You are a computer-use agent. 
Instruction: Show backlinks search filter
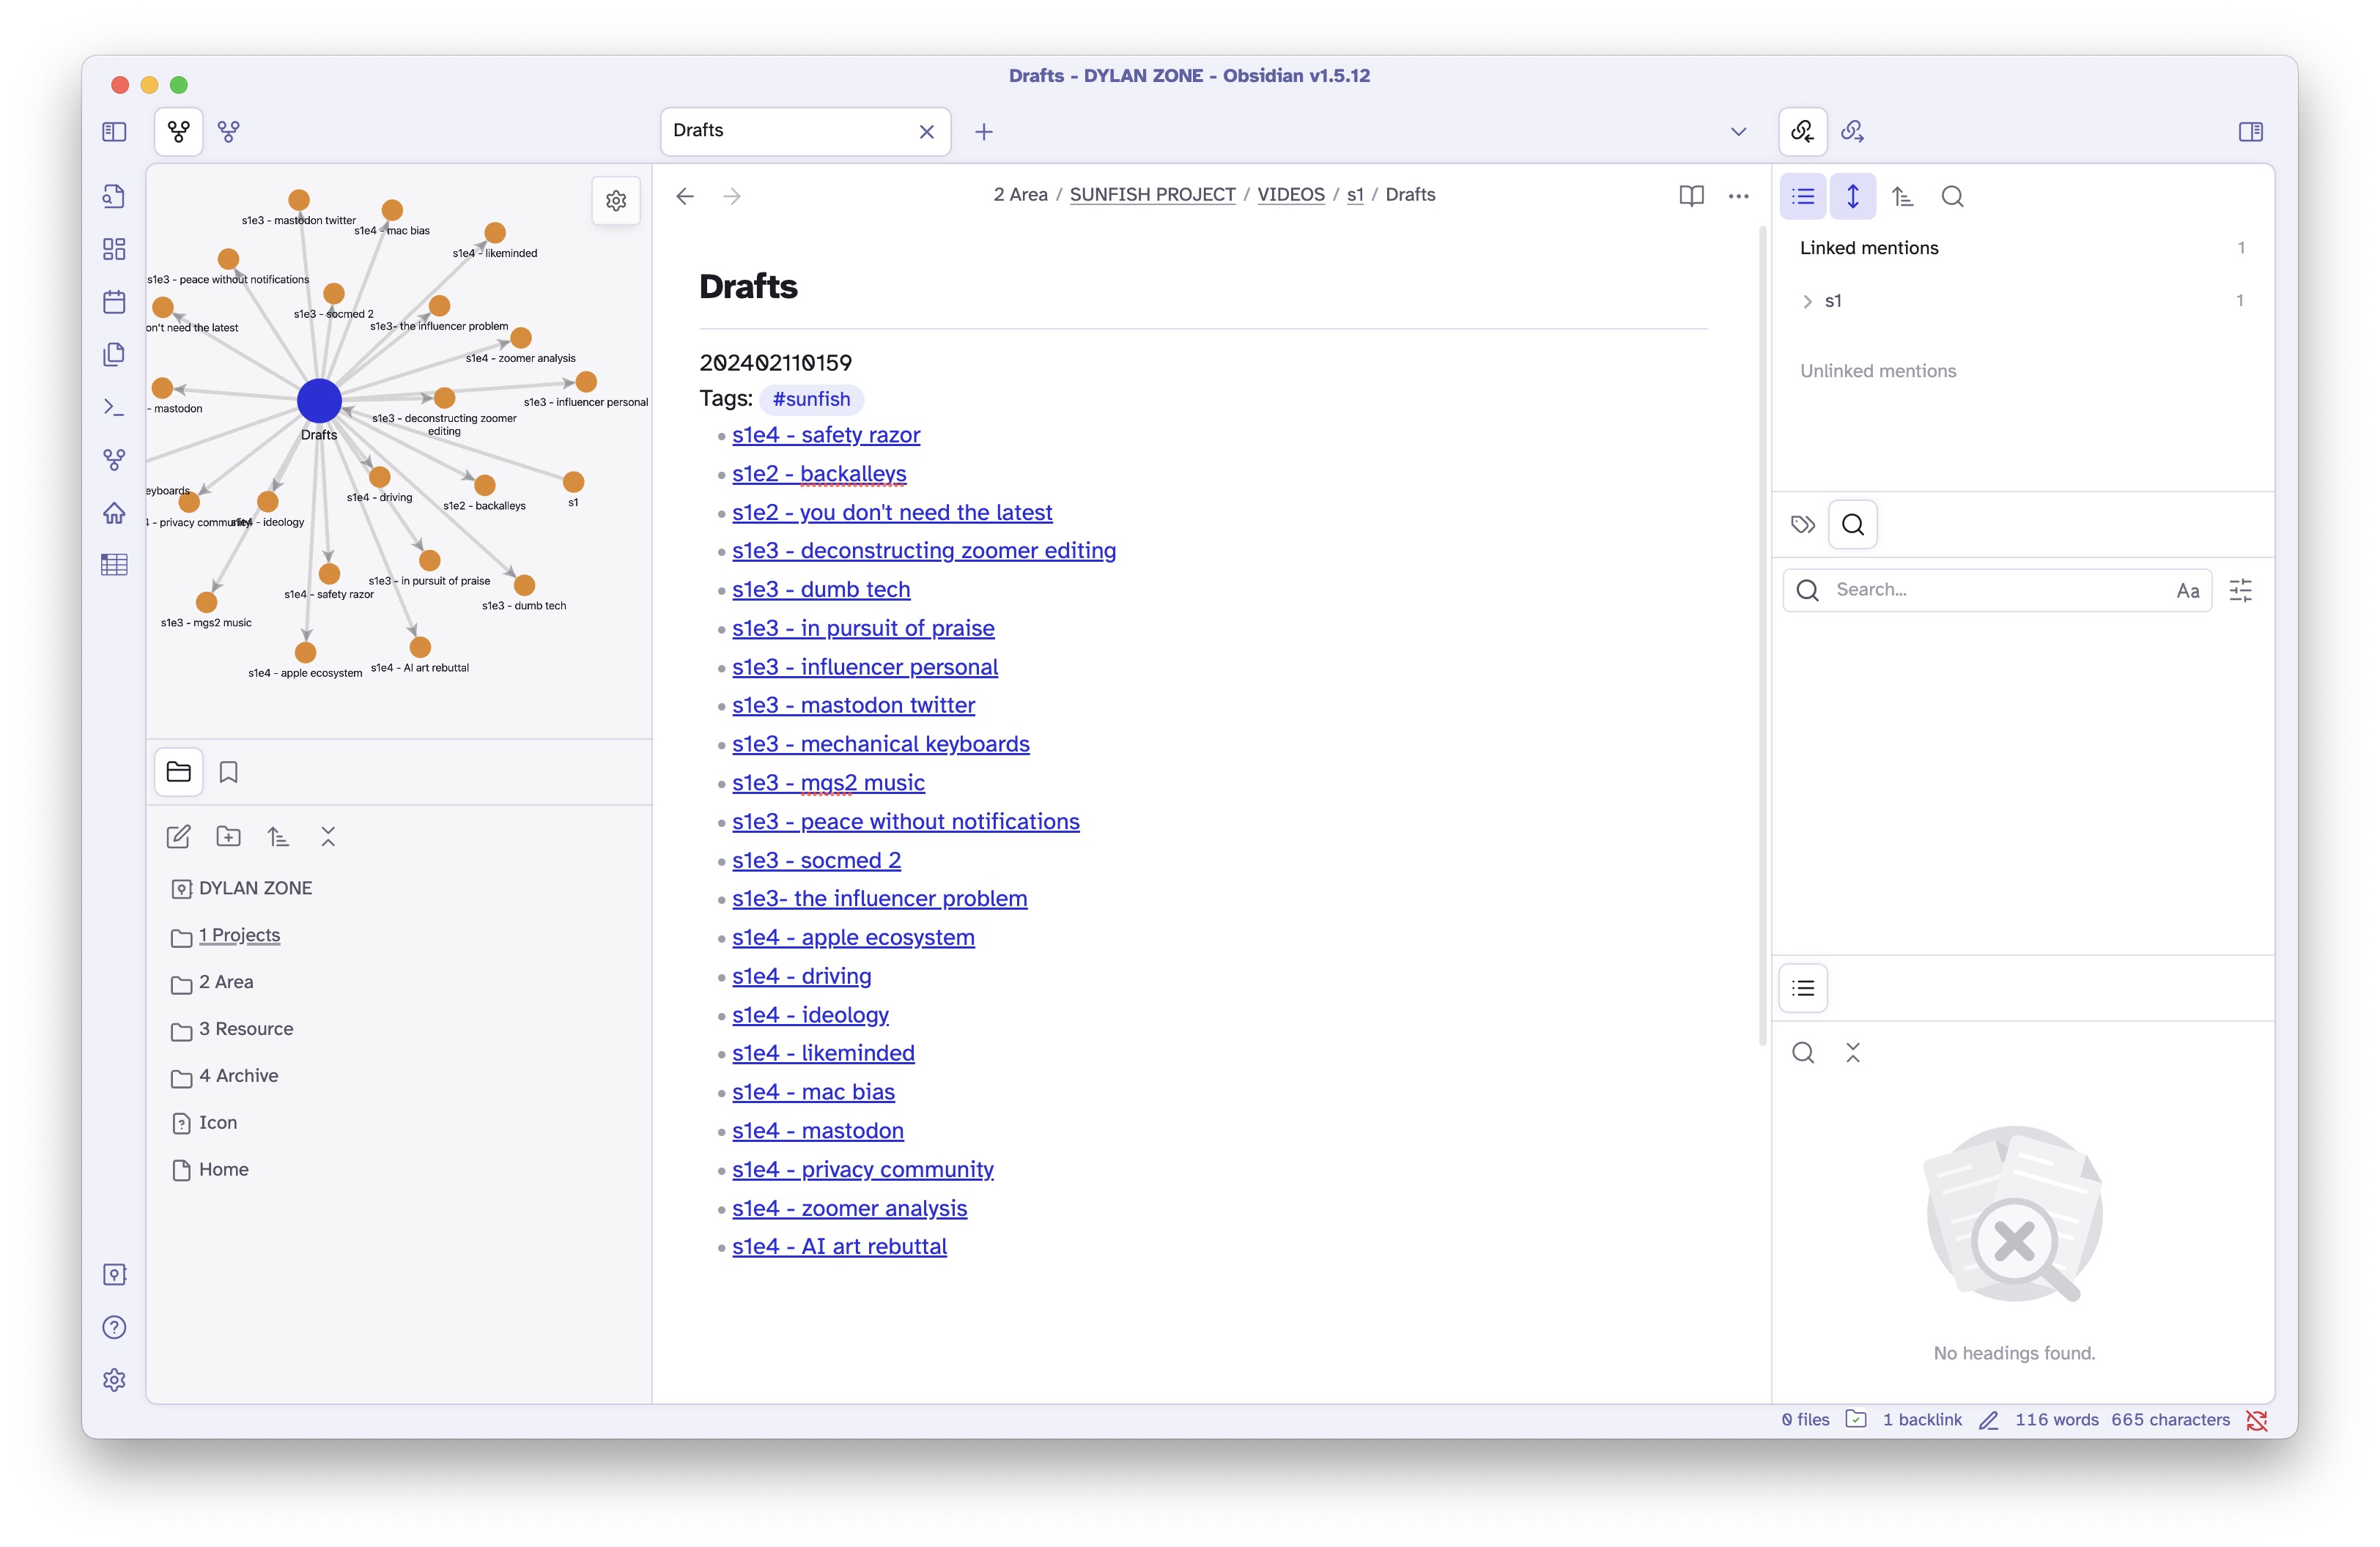[1952, 196]
